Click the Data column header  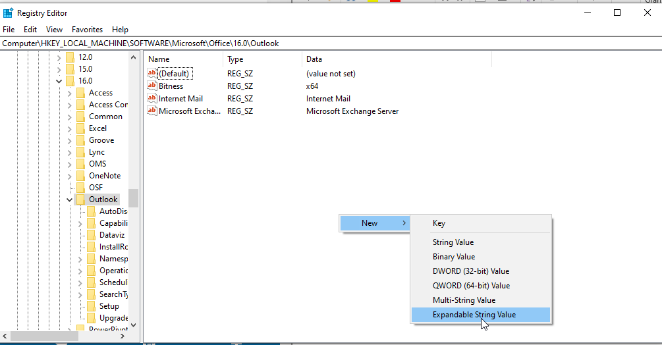397,59
